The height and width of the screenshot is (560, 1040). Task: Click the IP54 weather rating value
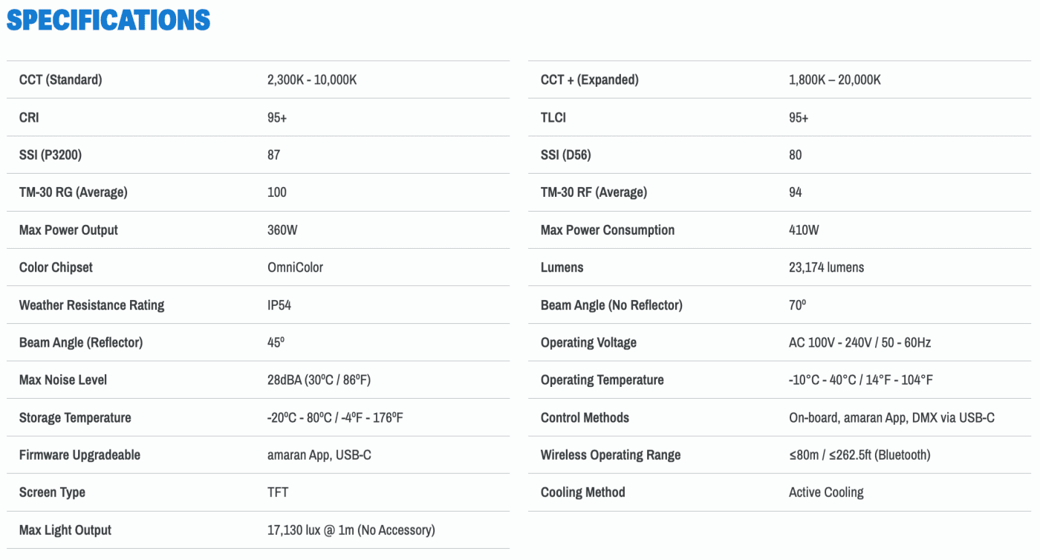[279, 305]
